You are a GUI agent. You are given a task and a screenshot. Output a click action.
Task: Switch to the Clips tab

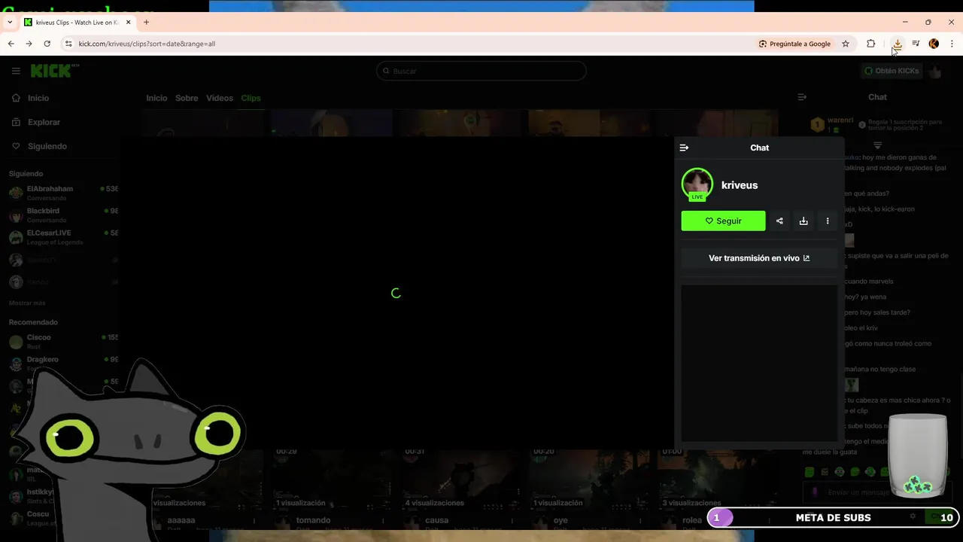point(251,98)
